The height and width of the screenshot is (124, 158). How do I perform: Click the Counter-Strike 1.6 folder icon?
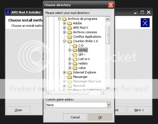click(70, 41)
